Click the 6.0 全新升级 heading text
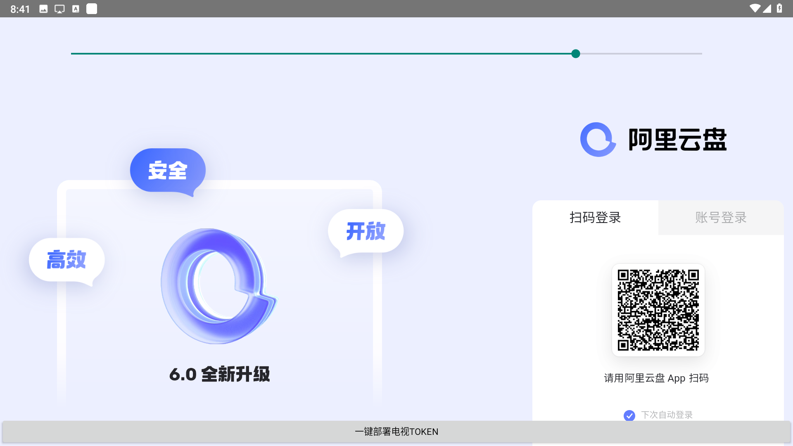793x446 pixels. 219,374
